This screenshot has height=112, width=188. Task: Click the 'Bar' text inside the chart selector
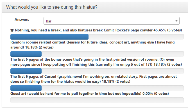tap(49, 21)
